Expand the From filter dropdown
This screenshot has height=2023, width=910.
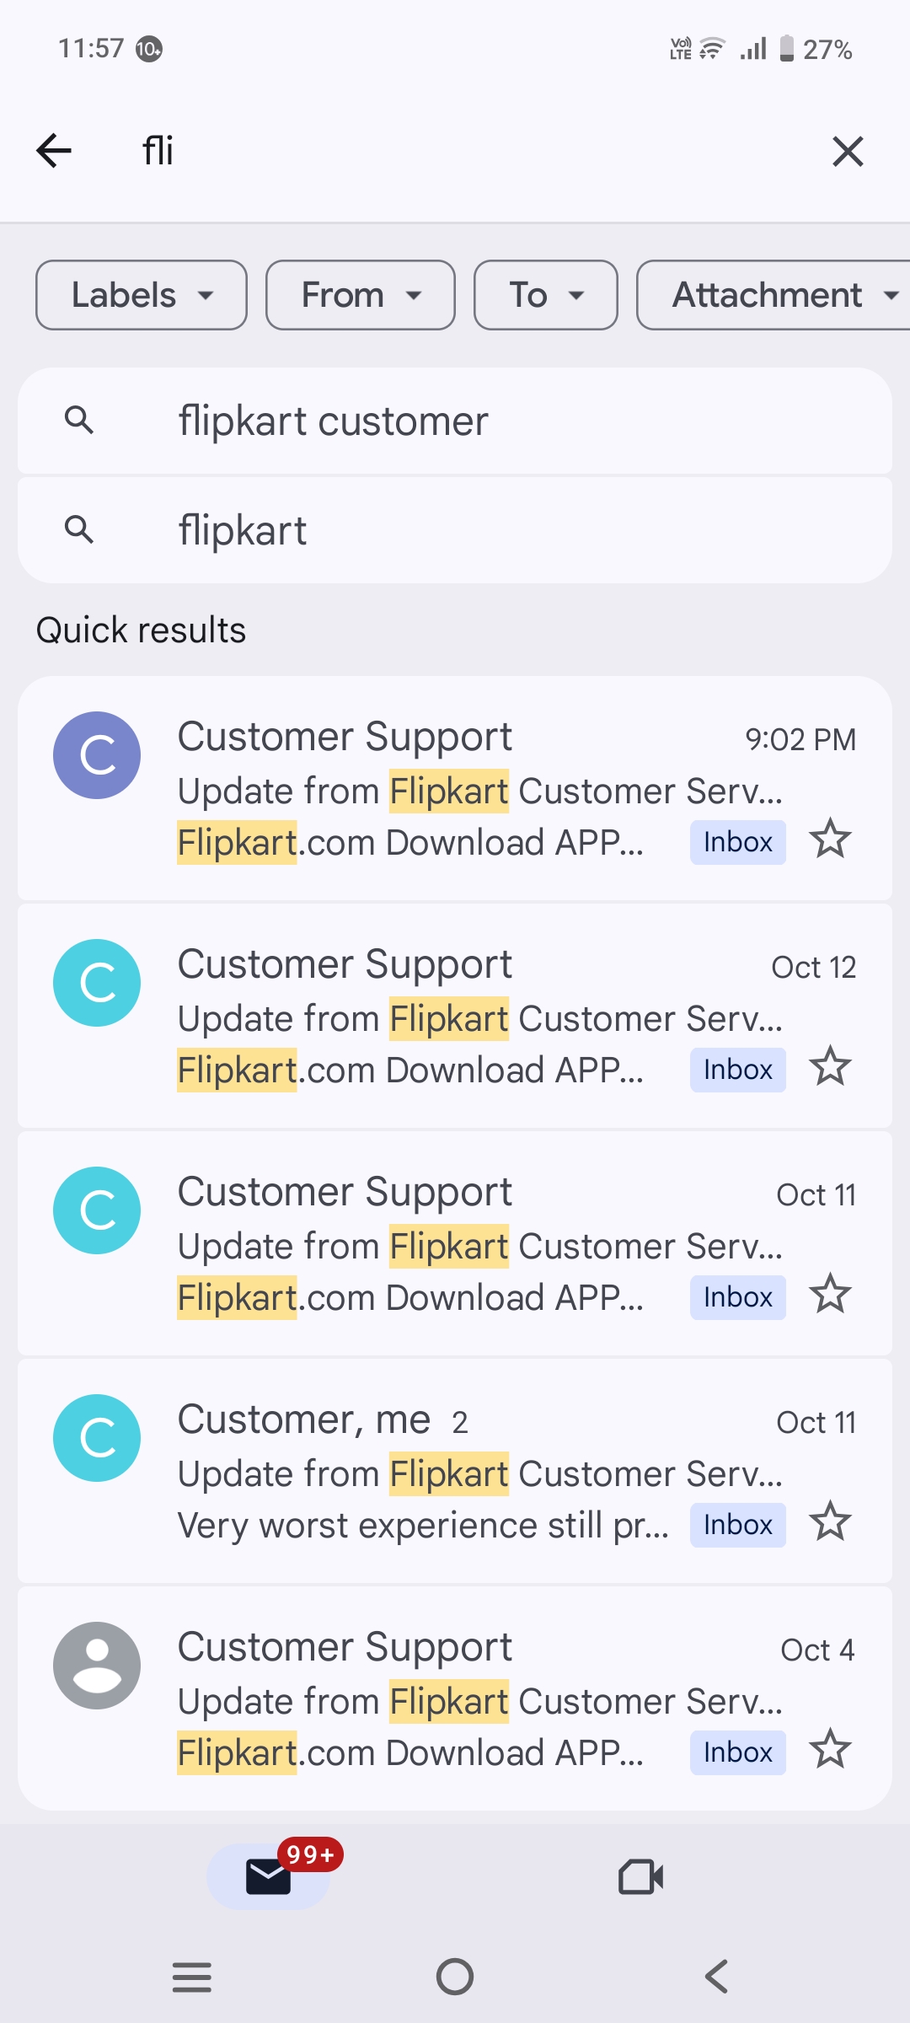pyautogui.click(x=361, y=295)
